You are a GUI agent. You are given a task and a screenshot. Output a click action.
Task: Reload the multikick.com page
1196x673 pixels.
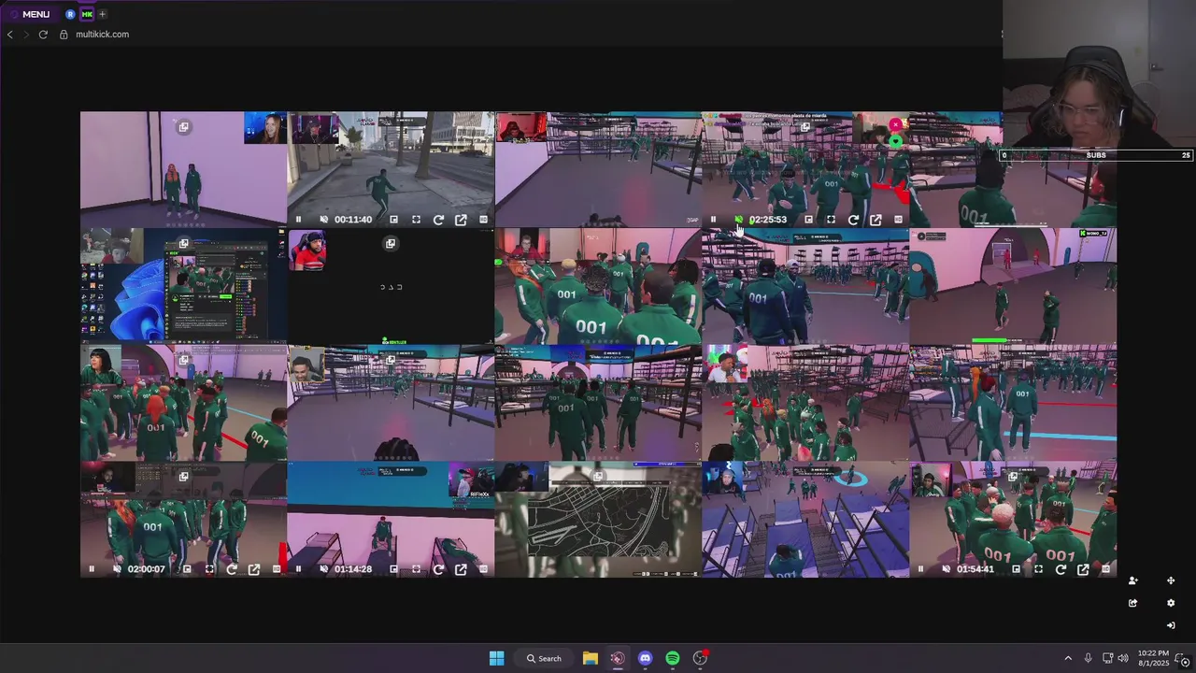(43, 35)
